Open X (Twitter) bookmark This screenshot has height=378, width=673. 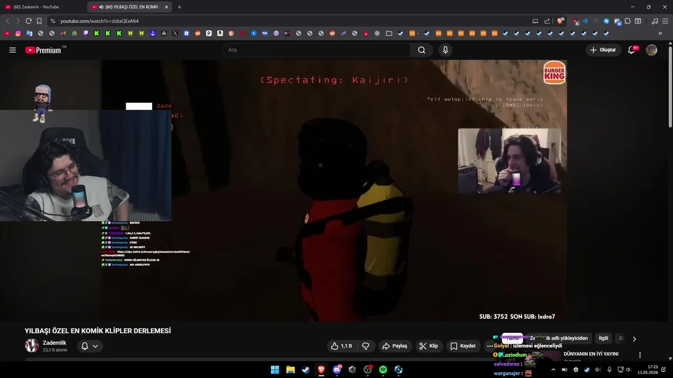(175, 33)
